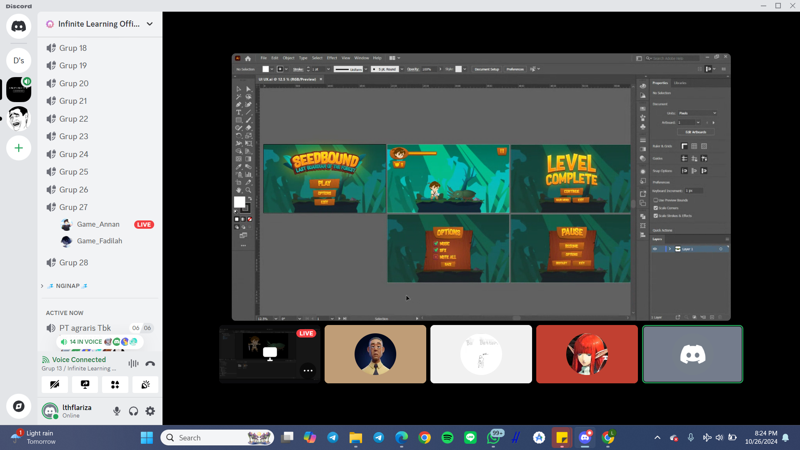Launch the Activities button

[115, 385]
